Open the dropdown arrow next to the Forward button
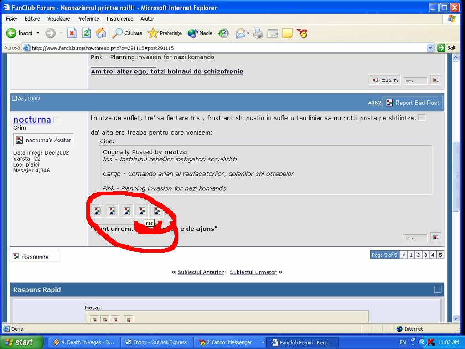 point(61,33)
